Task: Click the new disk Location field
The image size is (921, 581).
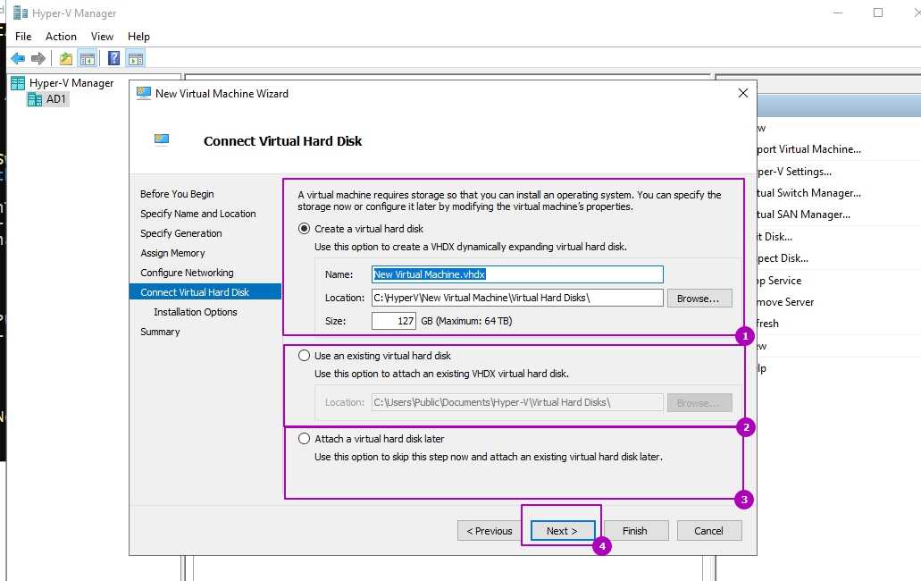Action: coord(517,298)
